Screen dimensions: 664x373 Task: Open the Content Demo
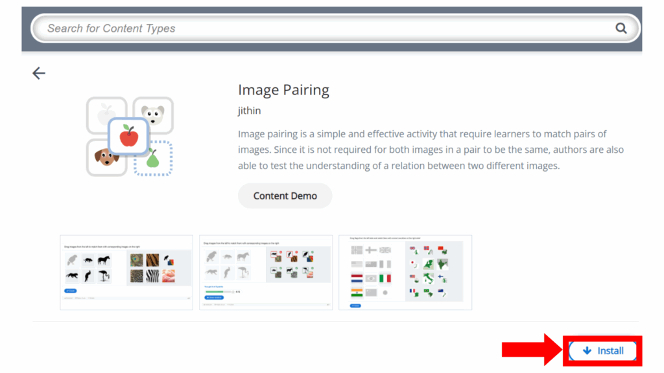(285, 196)
